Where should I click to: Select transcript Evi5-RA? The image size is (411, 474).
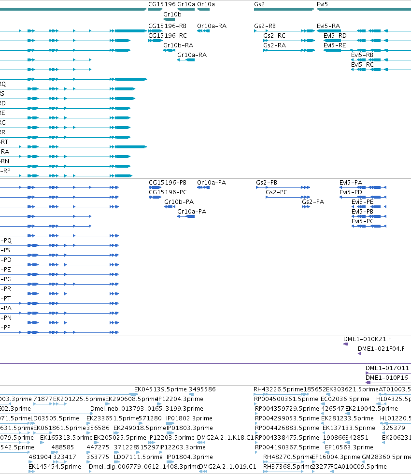click(x=328, y=26)
